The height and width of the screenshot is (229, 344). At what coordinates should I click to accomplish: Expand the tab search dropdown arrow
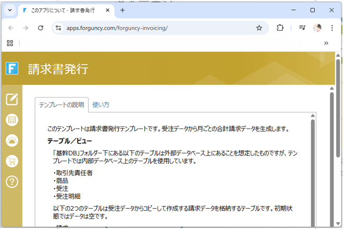point(9,10)
